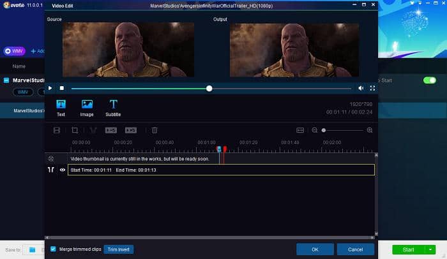Click the Name column header in main window
The width and height of the screenshot is (447, 259).
click(x=19, y=66)
